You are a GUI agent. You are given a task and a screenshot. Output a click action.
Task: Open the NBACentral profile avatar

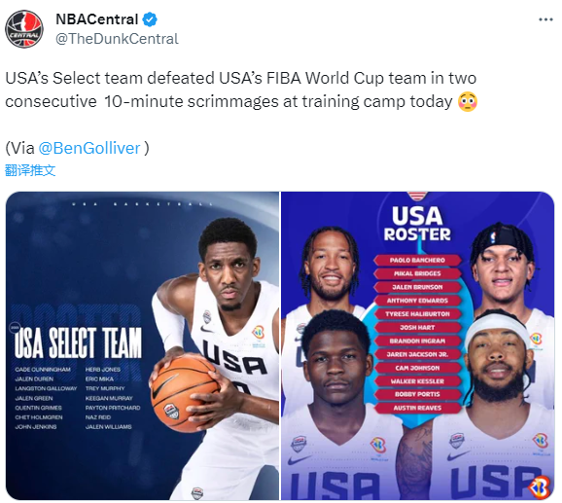[24, 29]
